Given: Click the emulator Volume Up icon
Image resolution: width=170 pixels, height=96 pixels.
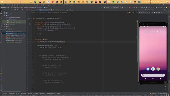Looking at the screenshot, I should point(141,13).
